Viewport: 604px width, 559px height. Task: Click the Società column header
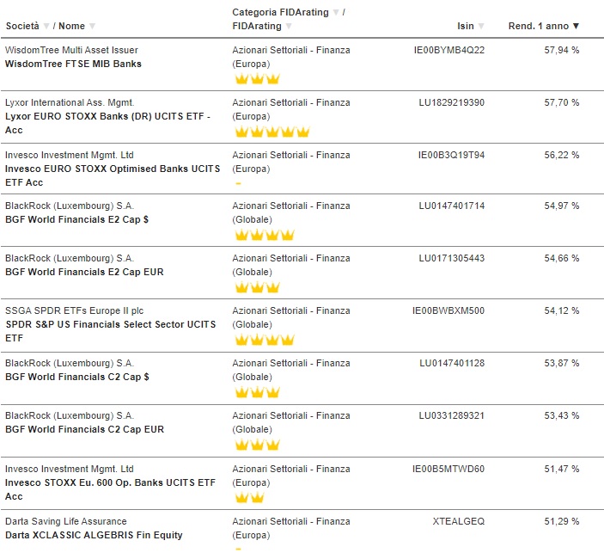click(22, 26)
